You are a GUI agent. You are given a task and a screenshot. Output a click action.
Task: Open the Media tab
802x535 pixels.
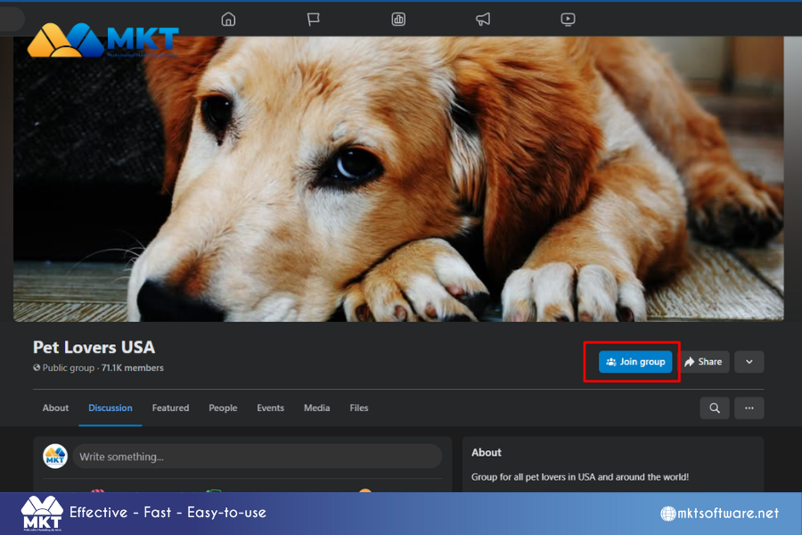[x=317, y=408]
